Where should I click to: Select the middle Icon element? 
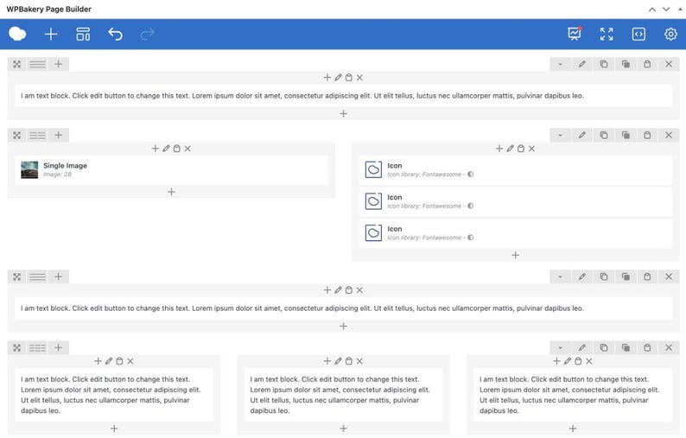click(516, 201)
